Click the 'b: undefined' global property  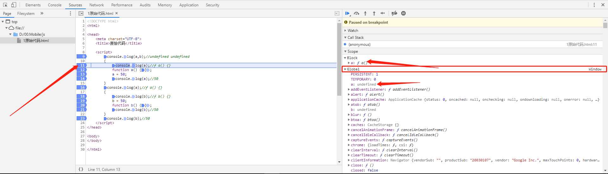coord(363,110)
